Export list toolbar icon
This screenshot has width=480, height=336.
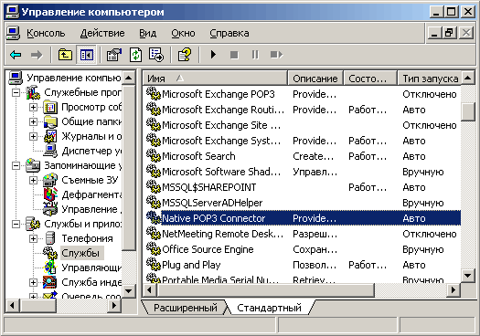pos(155,55)
